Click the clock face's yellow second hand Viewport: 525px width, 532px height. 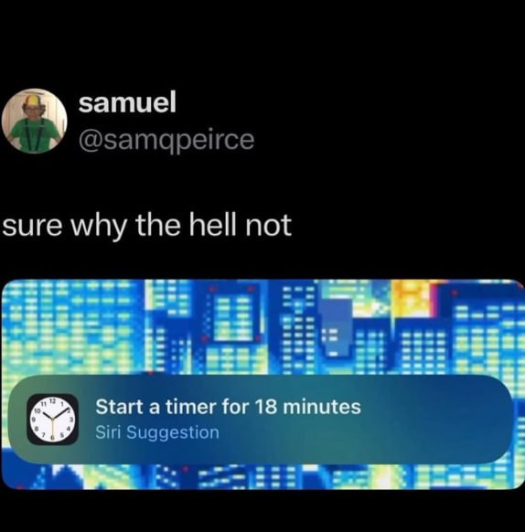tap(53, 431)
